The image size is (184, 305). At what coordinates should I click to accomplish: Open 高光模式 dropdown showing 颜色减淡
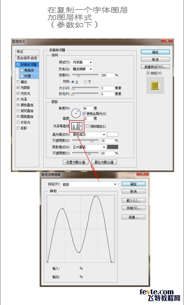tap(89, 134)
